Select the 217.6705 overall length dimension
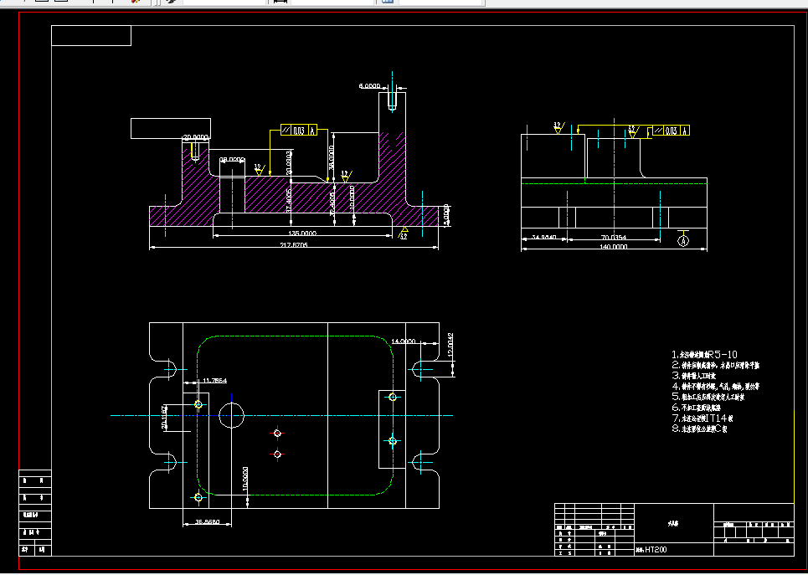 coord(294,245)
